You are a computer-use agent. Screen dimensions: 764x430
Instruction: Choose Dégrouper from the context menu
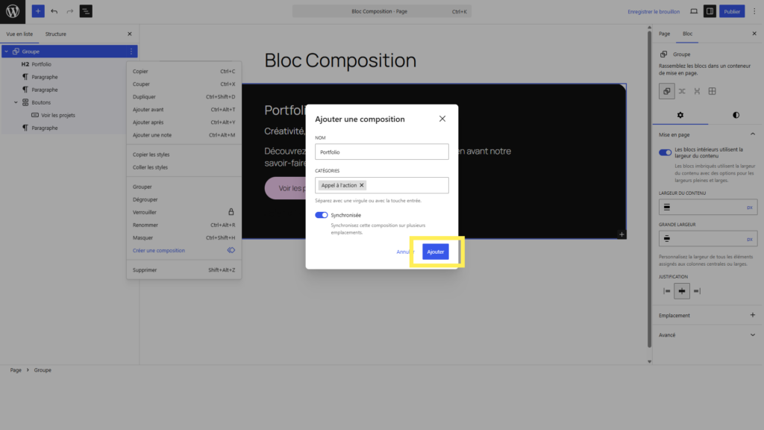click(x=184, y=199)
